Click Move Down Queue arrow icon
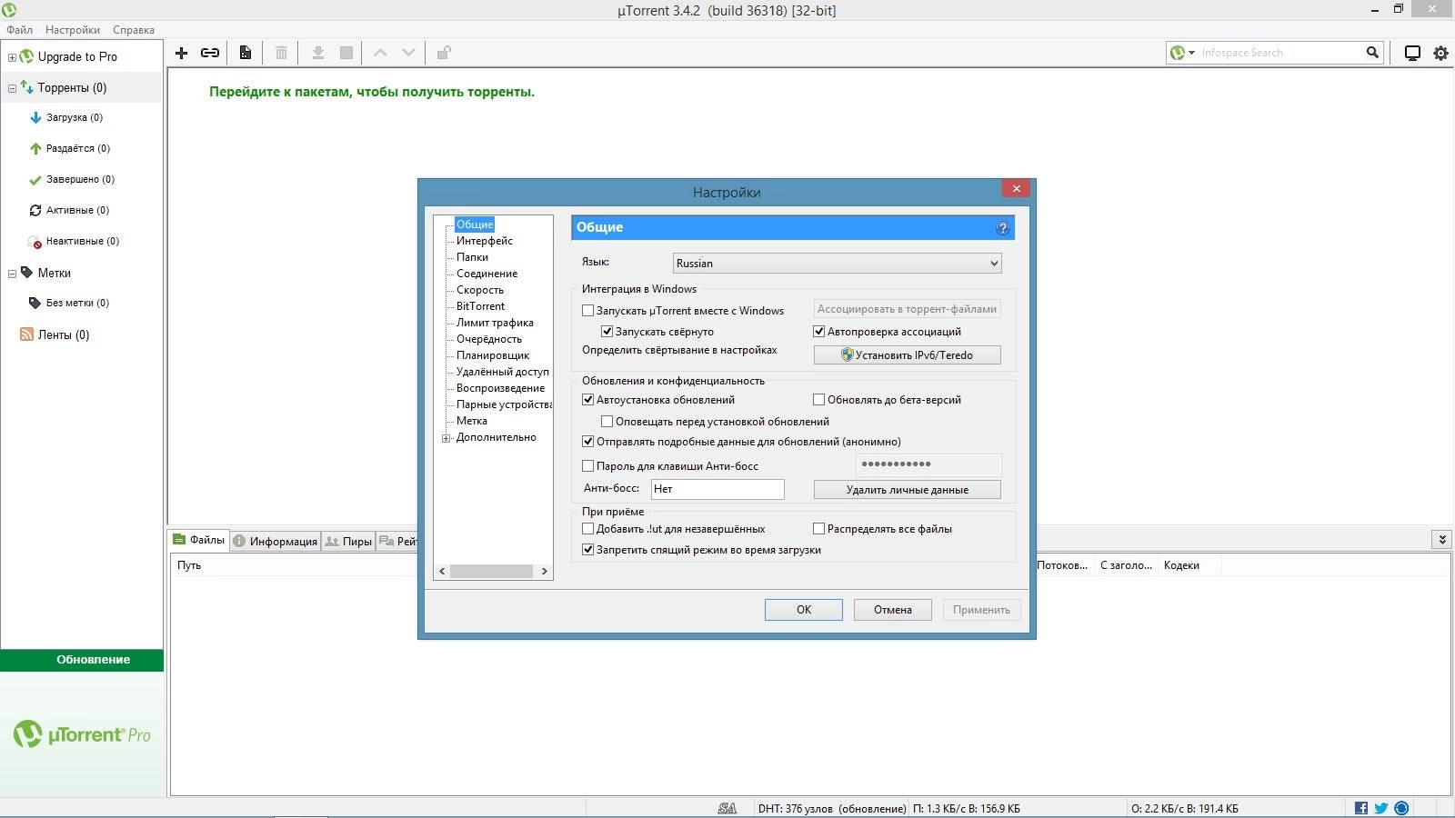This screenshot has width=1455, height=818. [409, 53]
